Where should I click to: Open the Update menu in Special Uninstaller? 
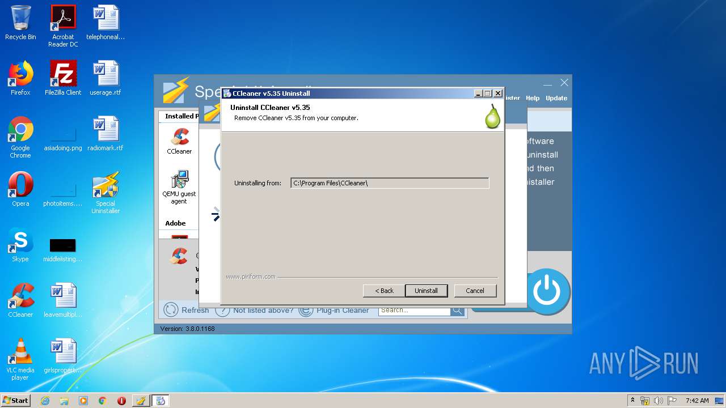556,98
